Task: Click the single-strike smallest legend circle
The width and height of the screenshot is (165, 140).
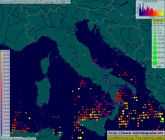Action: pyautogui.click(x=155, y=28)
